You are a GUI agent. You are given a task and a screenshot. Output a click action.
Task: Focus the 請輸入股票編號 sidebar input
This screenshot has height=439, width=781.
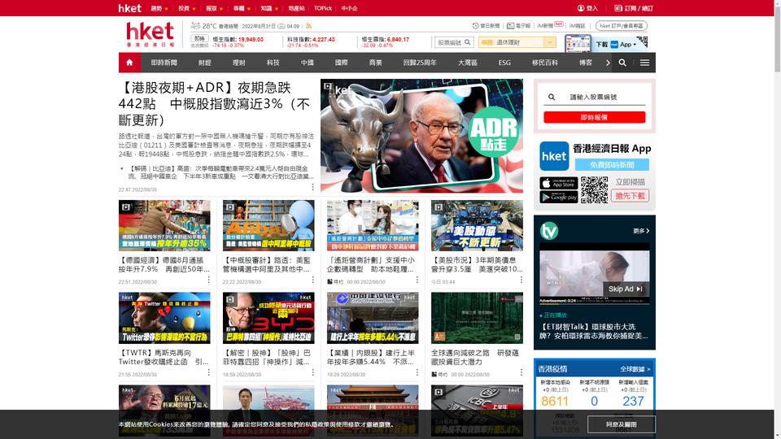pyautogui.click(x=594, y=97)
